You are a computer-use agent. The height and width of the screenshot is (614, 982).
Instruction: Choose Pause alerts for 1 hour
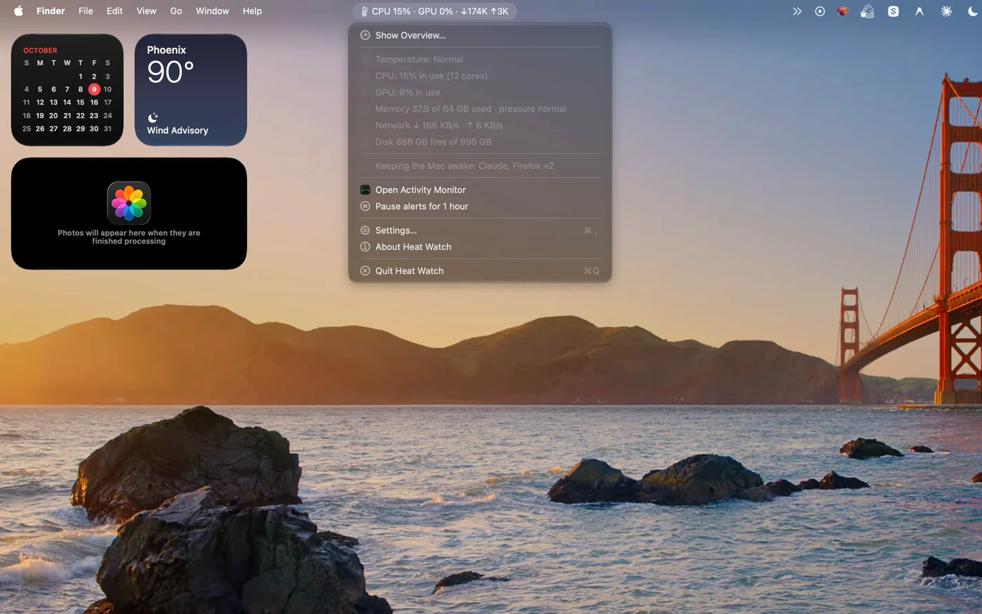[x=480, y=206]
